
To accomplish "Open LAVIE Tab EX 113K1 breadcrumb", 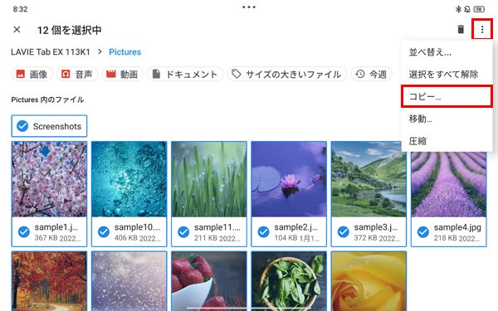I will (51, 51).
